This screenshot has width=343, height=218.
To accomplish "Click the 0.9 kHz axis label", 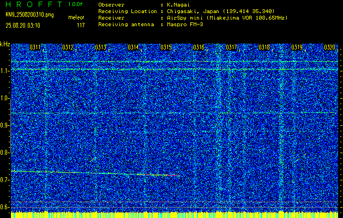I will point(4,125).
